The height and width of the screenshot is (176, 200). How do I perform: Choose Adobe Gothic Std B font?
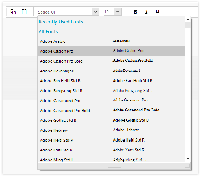(111, 120)
